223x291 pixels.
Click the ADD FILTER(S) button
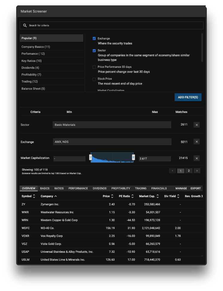[x=188, y=97]
